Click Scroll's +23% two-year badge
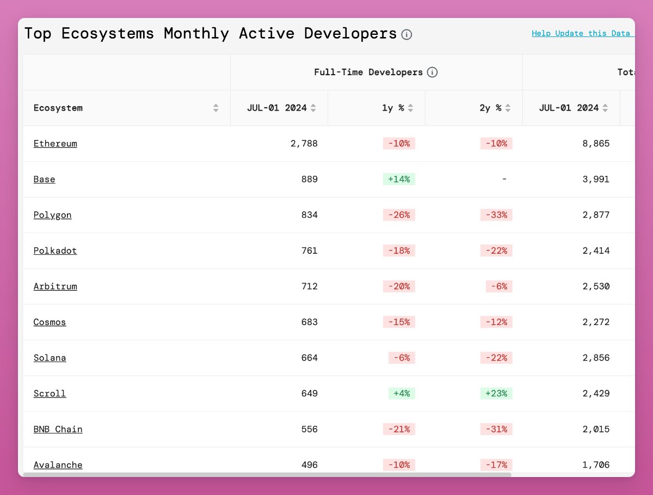This screenshot has width=653, height=495. [x=496, y=393]
